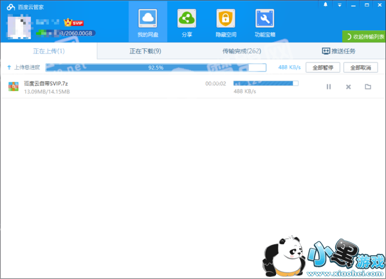Viewport: 386px width, 279px height.
Task: Click the 7z archive file icon
Action: (x=14, y=86)
